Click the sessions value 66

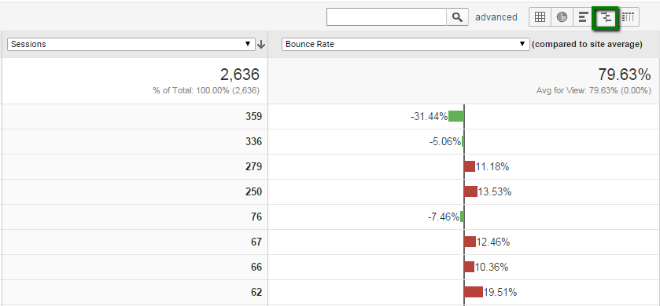[x=256, y=268]
